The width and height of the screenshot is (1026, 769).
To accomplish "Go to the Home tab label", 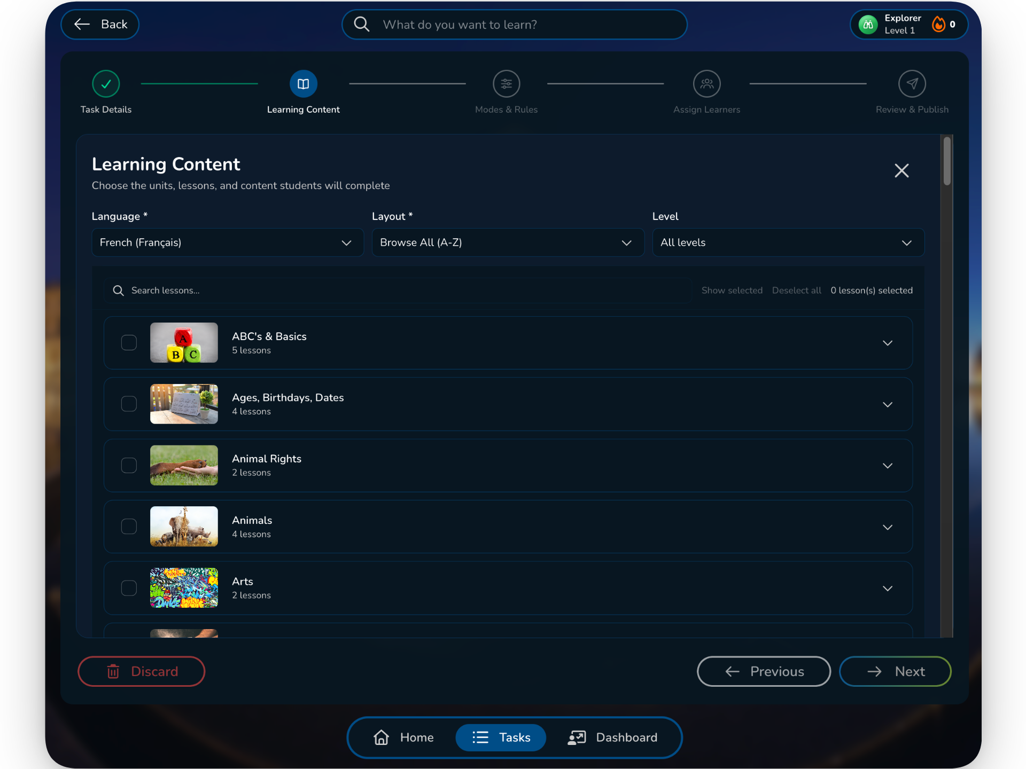I will [x=417, y=737].
